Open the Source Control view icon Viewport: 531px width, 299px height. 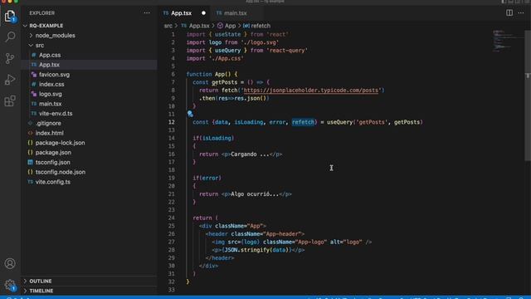point(10,58)
